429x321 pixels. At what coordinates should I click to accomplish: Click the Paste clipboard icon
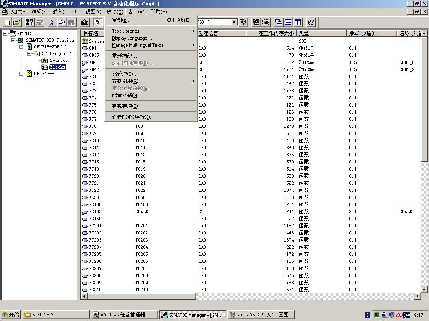72,23
